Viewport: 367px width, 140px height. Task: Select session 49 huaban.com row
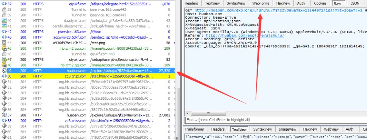tap(88, 71)
